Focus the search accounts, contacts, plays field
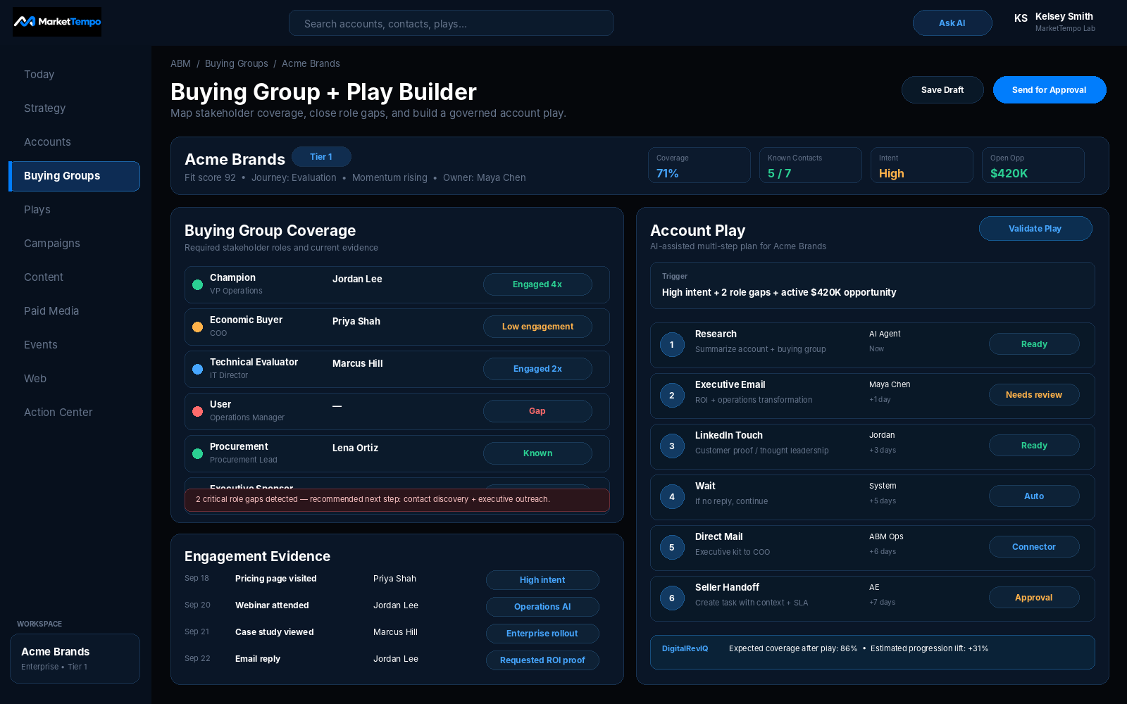 pyautogui.click(x=451, y=23)
